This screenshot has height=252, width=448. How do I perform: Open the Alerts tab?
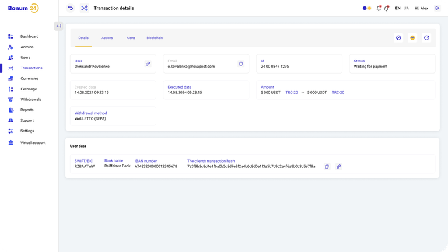tap(131, 38)
